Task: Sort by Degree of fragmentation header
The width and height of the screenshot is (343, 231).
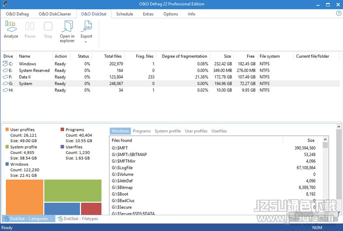Action: tap(183, 56)
